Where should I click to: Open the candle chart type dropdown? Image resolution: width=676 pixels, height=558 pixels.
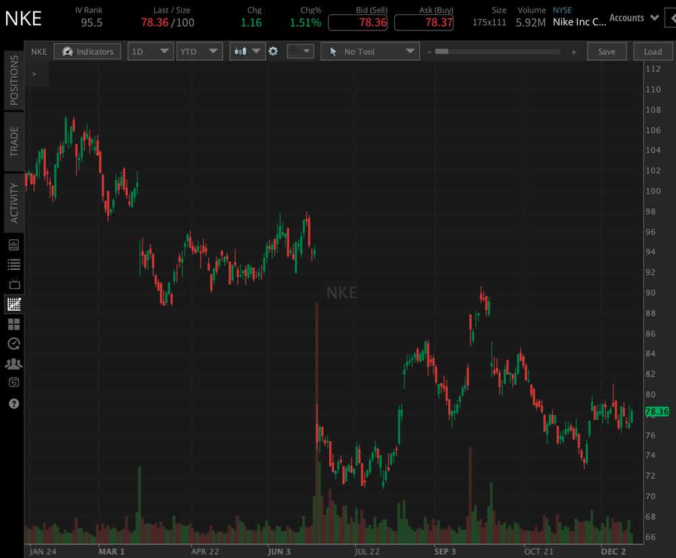247,51
